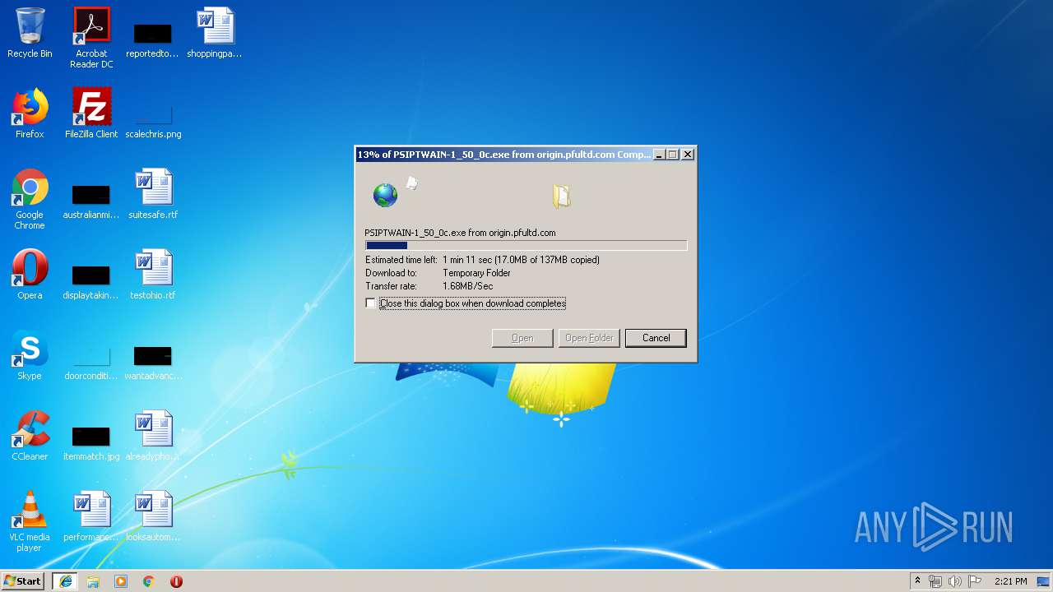
Task: Launch CCleaner from the desktop
Action: (30, 436)
